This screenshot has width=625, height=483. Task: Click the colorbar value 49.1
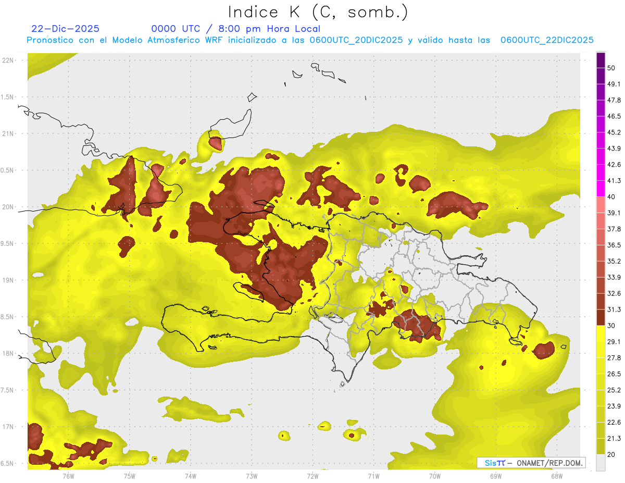(x=614, y=84)
